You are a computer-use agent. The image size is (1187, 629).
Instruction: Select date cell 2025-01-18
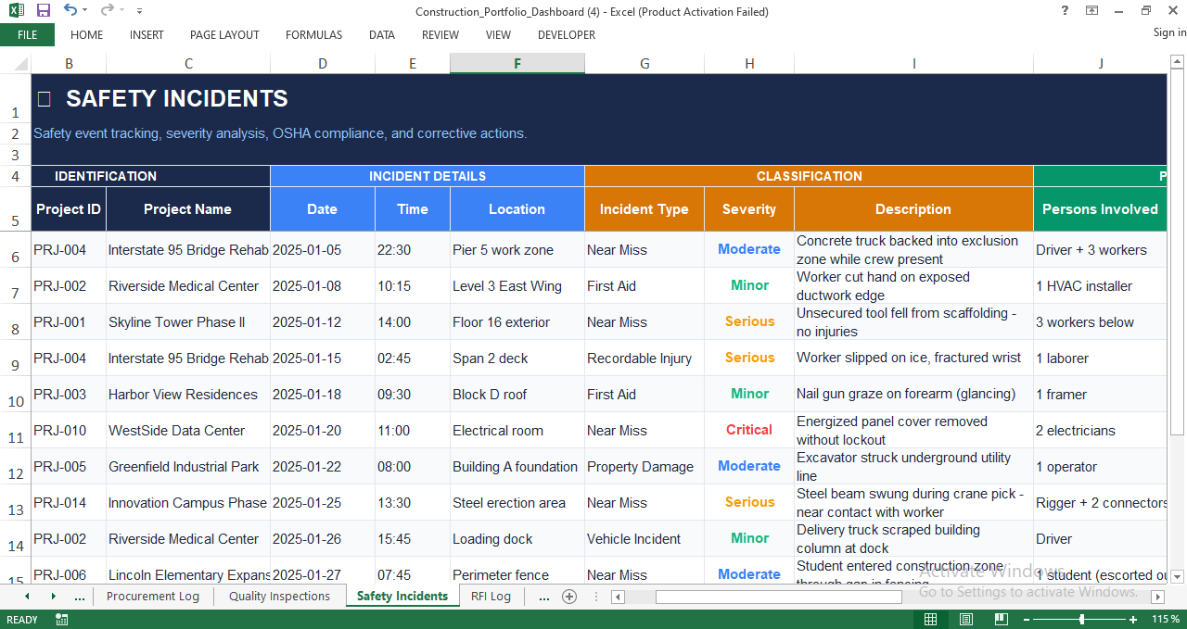pyautogui.click(x=323, y=395)
